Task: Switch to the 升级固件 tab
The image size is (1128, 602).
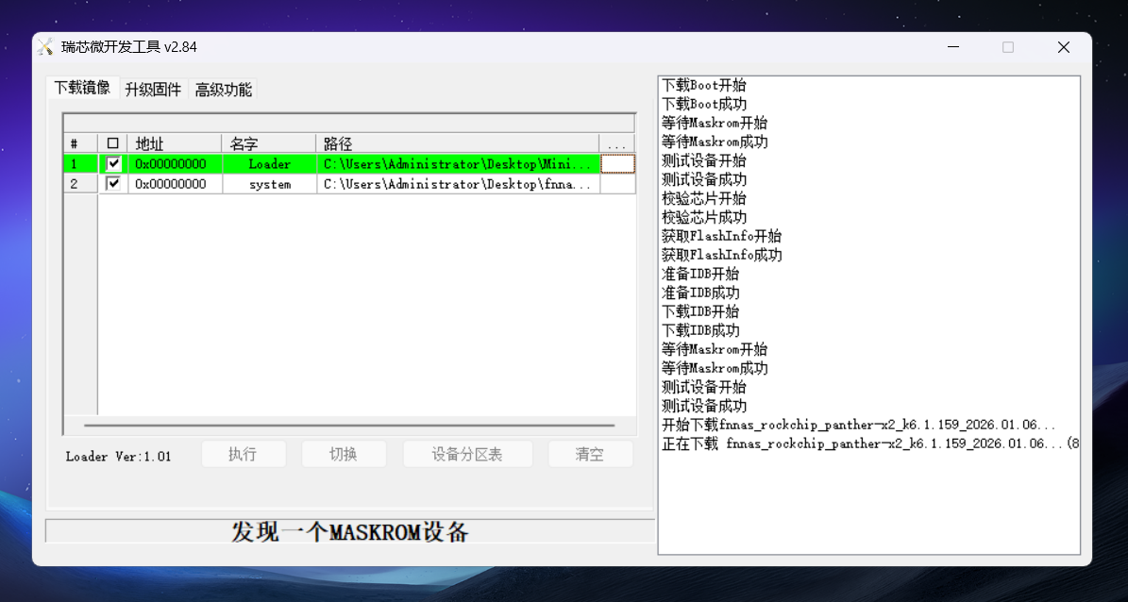Action: (153, 90)
